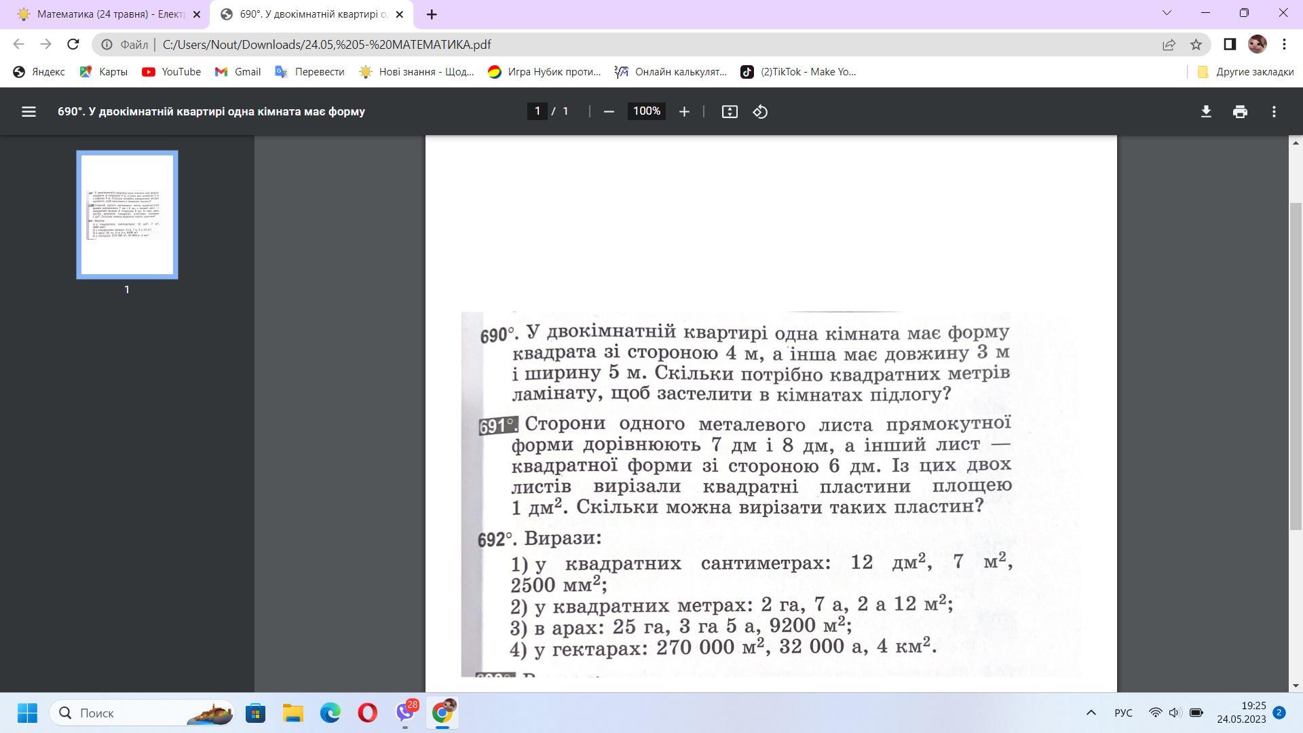Toggle the PDF sidebar hamburger menu
The width and height of the screenshot is (1303, 733).
click(x=29, y=111)
